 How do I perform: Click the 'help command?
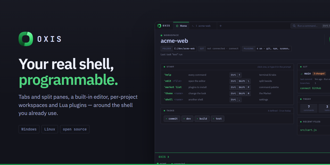168,75
